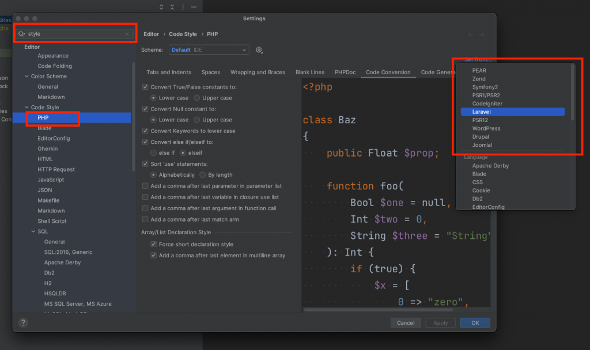The image size is (590, 350).
Task: Open the Wrapping and Braces tab
Action: [x=258, y=72]
